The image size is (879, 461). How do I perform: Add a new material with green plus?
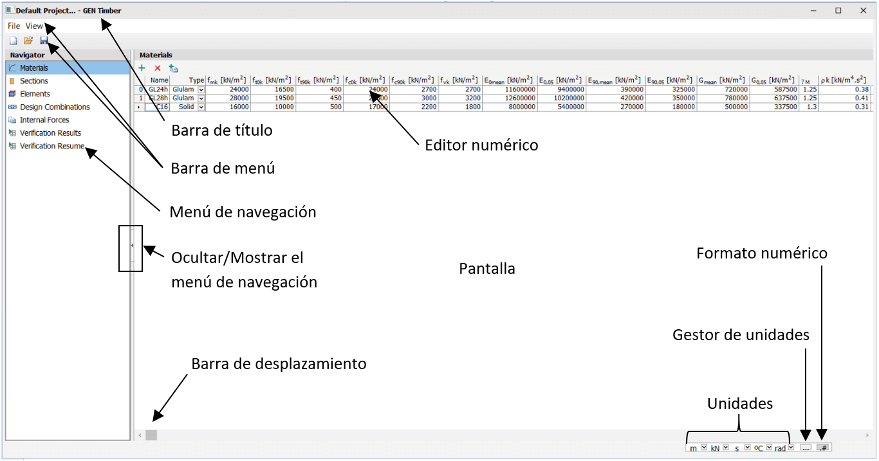[142, 68]
